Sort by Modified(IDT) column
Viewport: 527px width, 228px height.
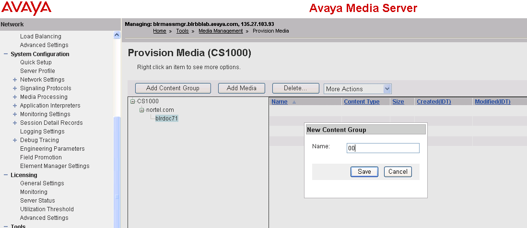point(493,102)
